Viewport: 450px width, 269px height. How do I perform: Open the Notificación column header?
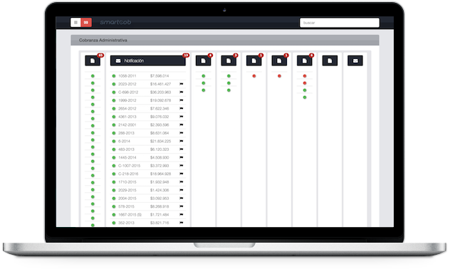point(148,60)
